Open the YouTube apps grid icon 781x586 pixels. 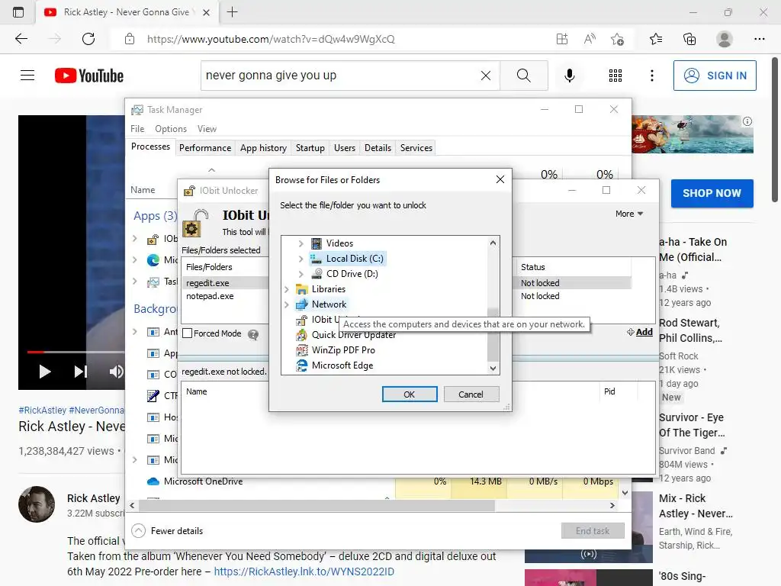(615, 76)
